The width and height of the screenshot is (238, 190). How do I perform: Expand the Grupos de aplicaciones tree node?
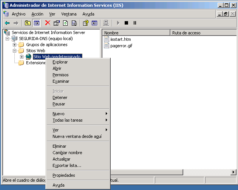pos(15,45)
